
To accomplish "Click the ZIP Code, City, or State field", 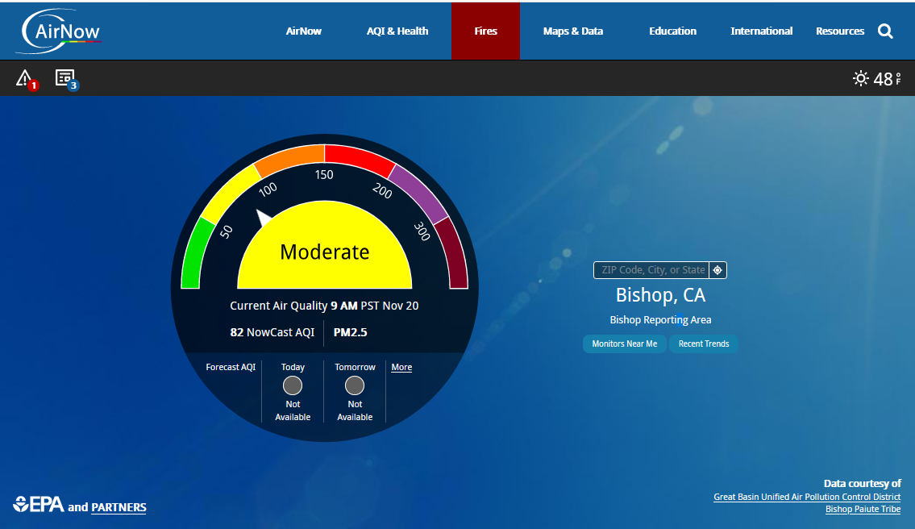I will 651,270.
